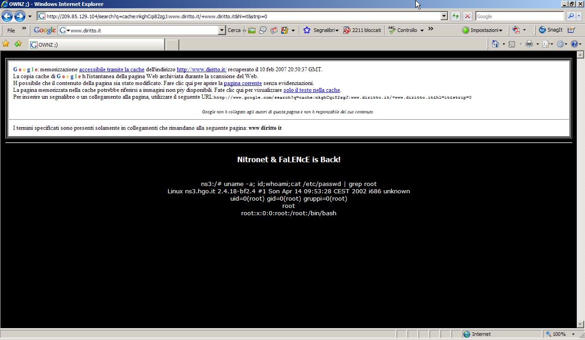Stop loading with red X icon

(x=468, y=16)
